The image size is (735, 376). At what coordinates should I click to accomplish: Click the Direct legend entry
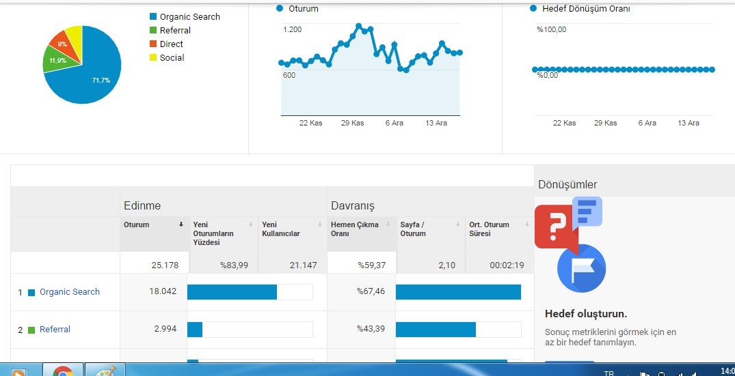(x=166, y=44)
